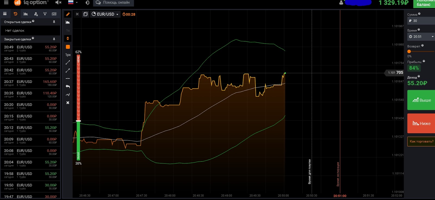
Task: Show help for Доход question mark
Action: coord(419,76)
